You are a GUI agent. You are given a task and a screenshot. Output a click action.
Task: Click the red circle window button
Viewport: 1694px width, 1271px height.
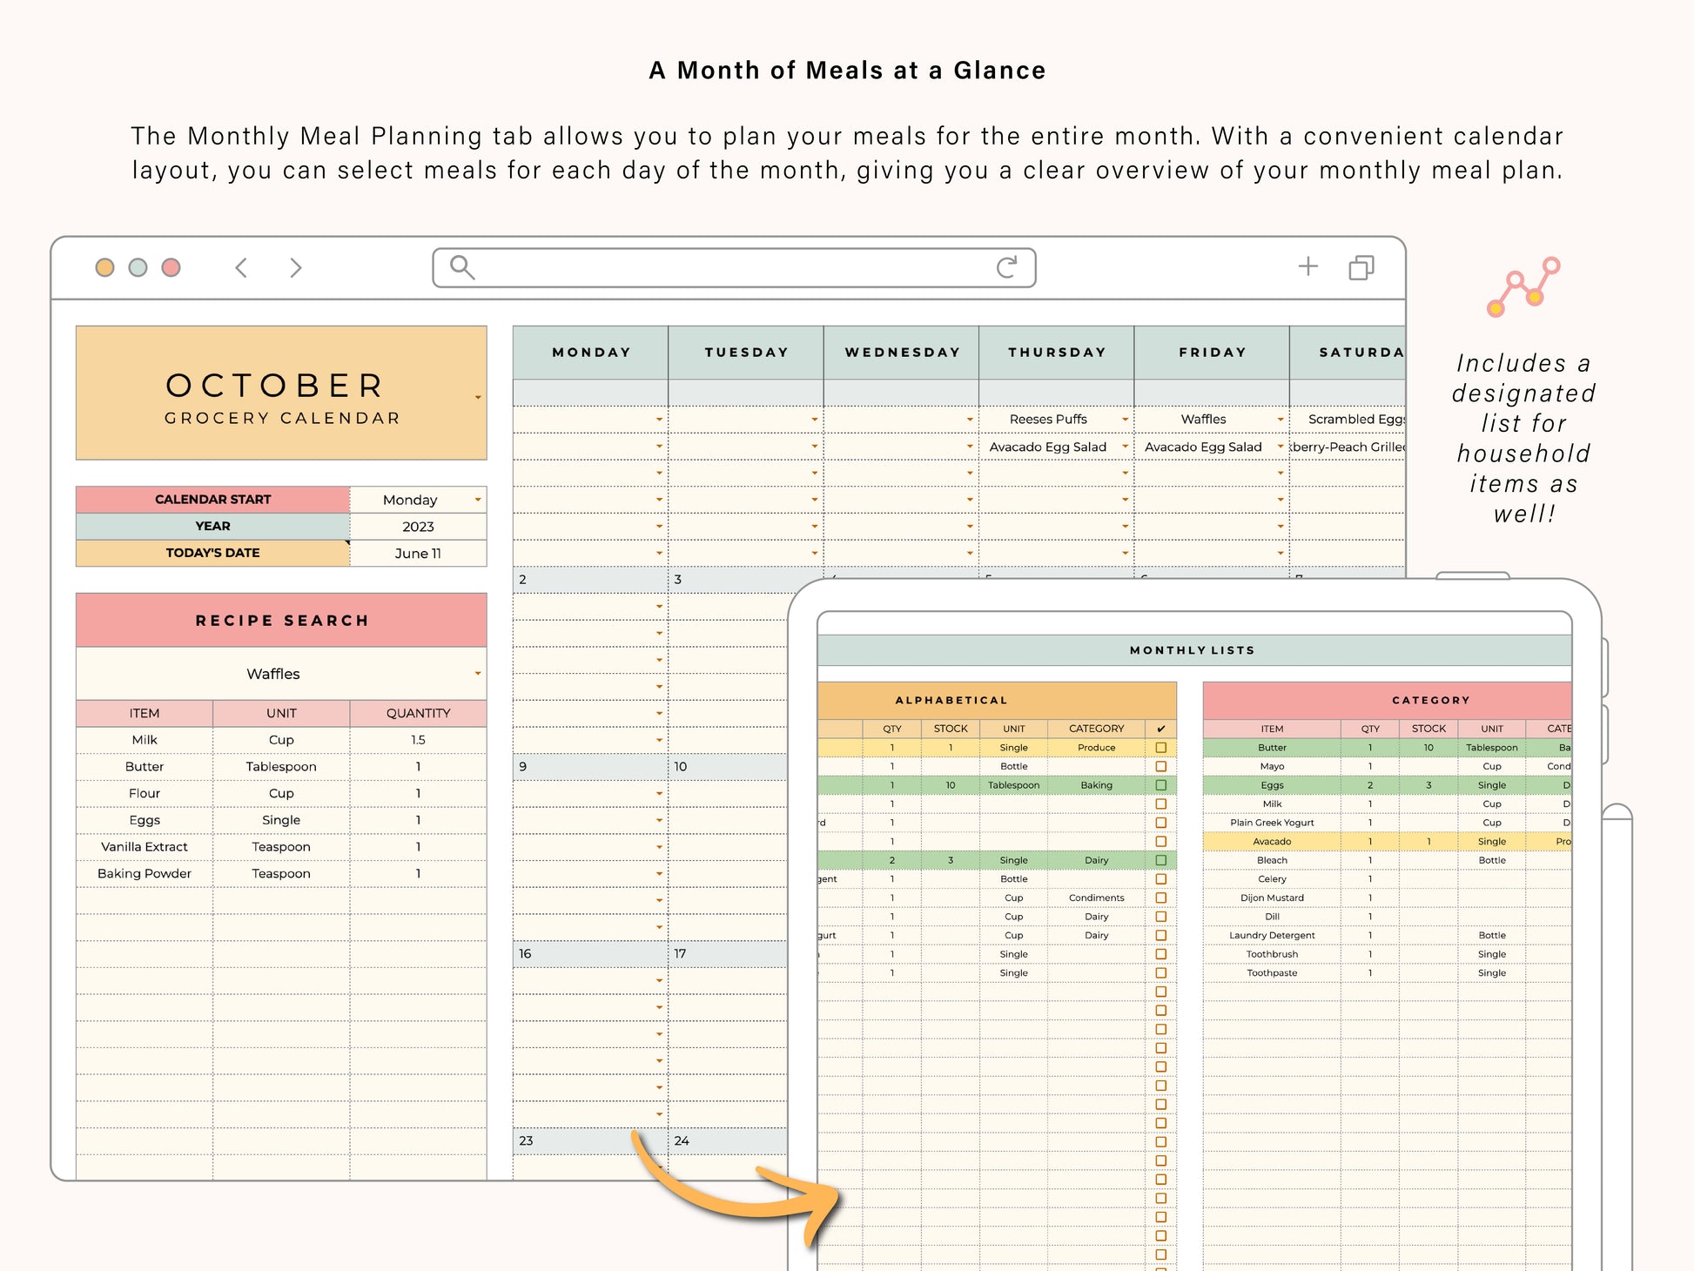(x=171, y=267)
